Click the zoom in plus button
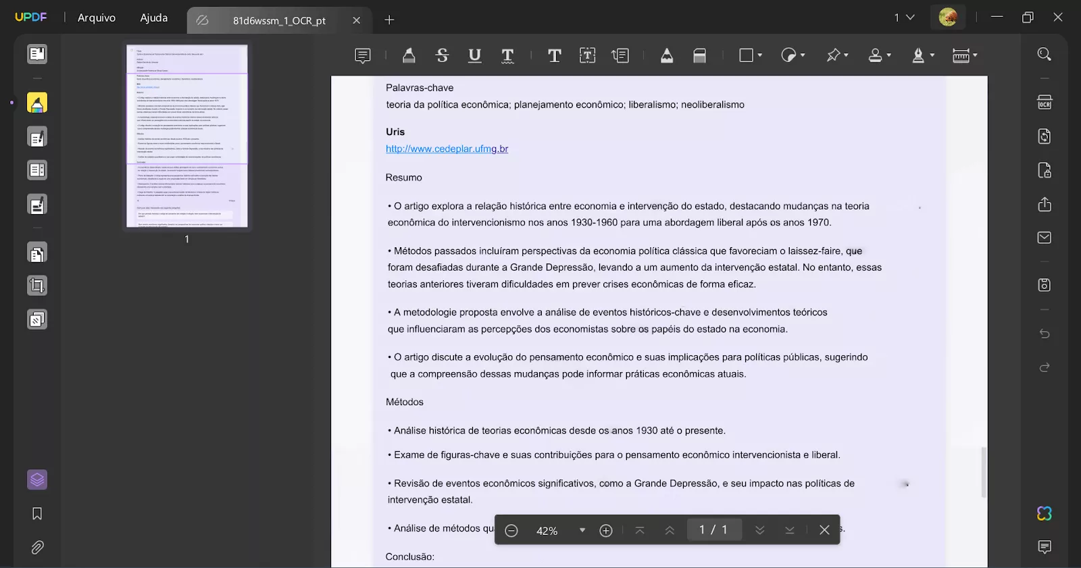The image size is (1081, 568). point(606,530)
